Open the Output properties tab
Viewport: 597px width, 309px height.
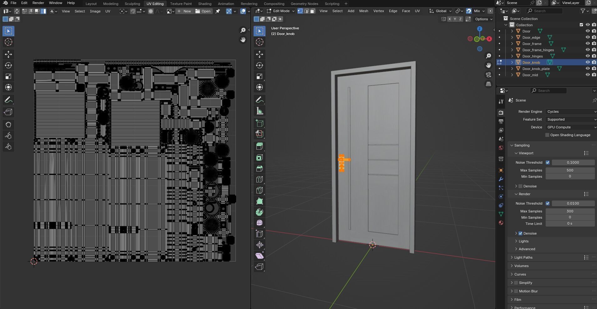(x=501, y=121)
